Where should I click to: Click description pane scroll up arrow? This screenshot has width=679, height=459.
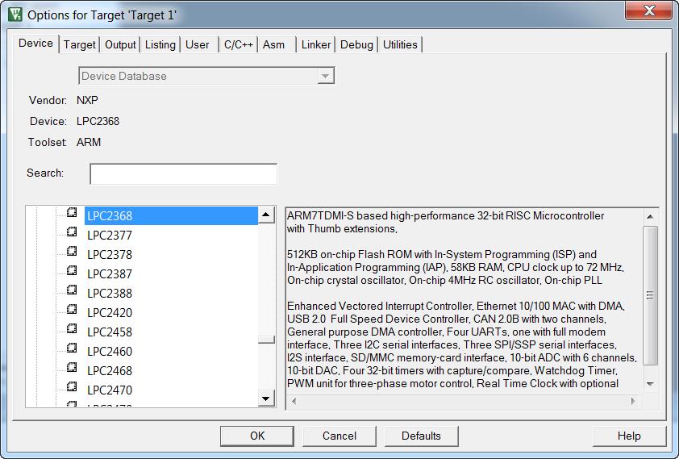651,216
